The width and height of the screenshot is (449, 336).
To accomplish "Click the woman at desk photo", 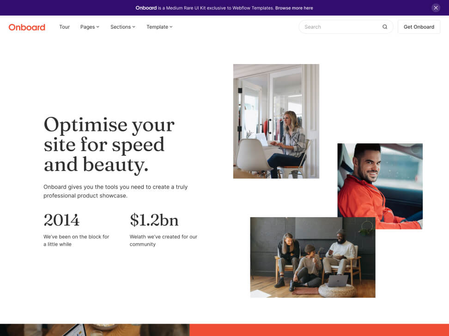I will [276, 121].
